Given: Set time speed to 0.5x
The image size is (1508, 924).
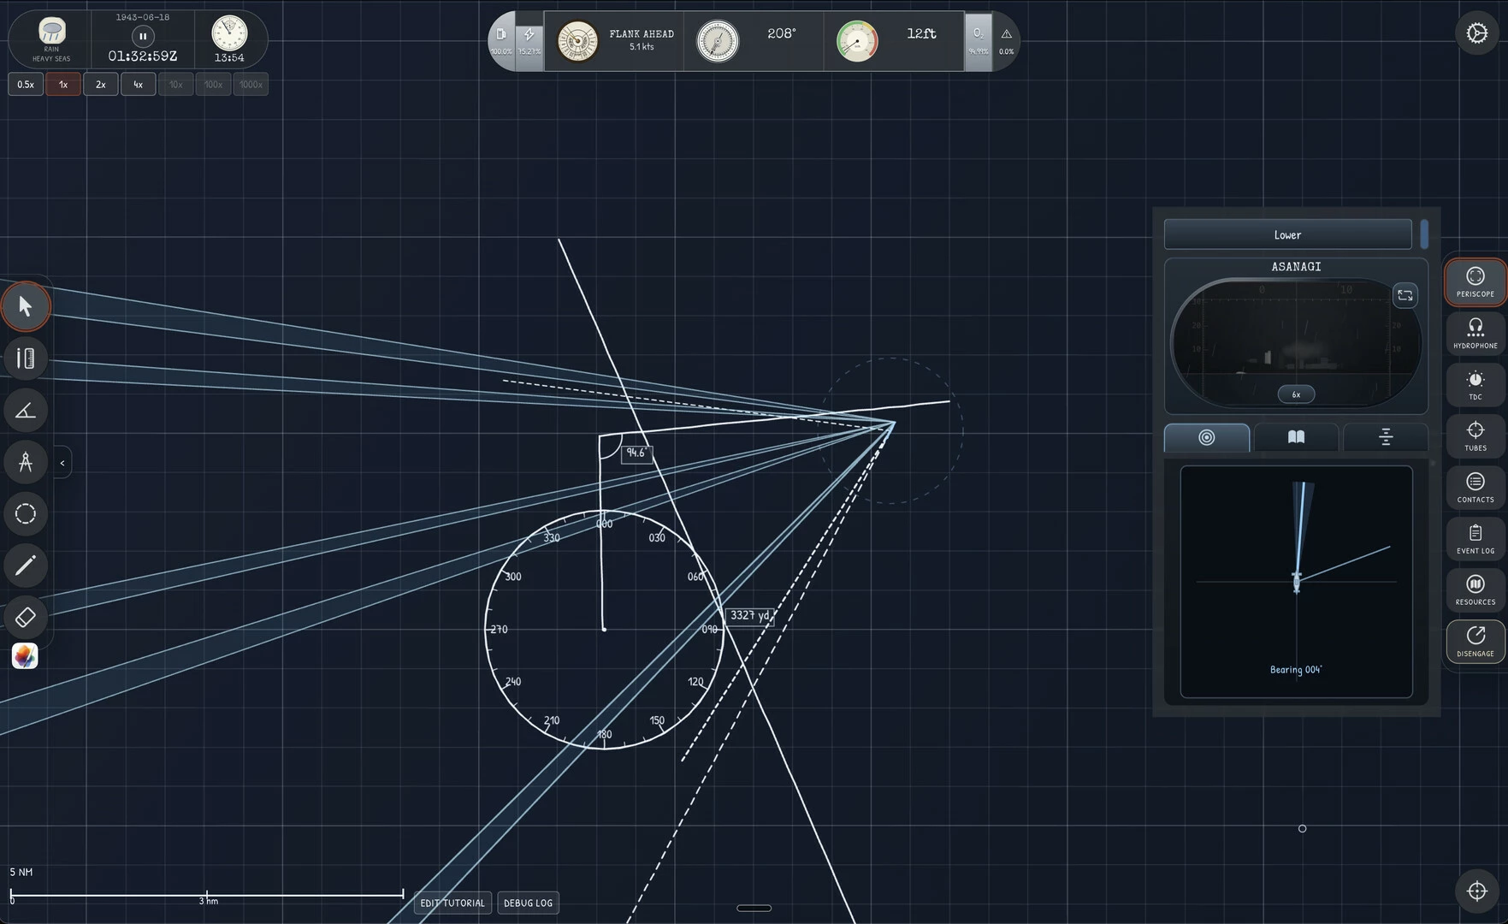Looking at the screenshot, I should [x=26, y=85].
